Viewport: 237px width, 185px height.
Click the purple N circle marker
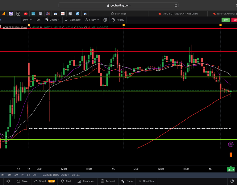[x=231, y=144]
